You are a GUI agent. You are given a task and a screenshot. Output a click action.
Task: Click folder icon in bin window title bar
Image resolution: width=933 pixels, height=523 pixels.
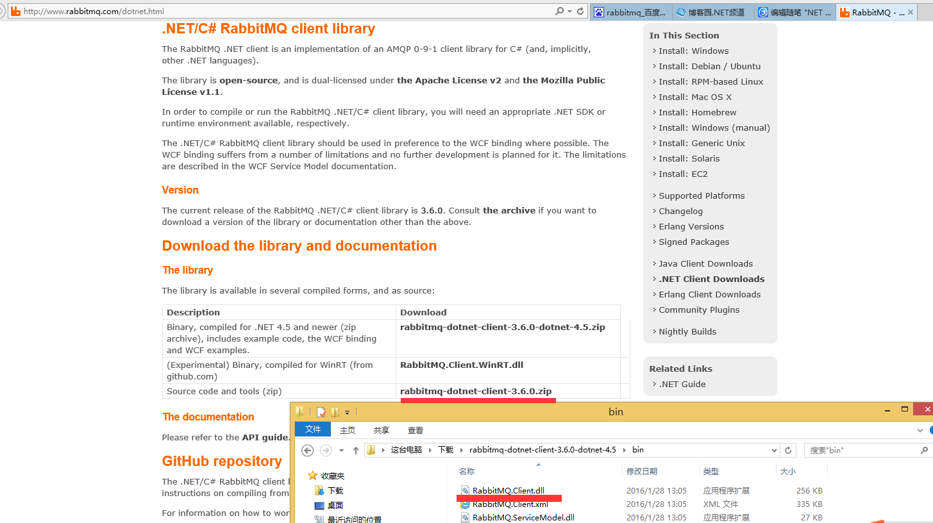tap(300, 411)
